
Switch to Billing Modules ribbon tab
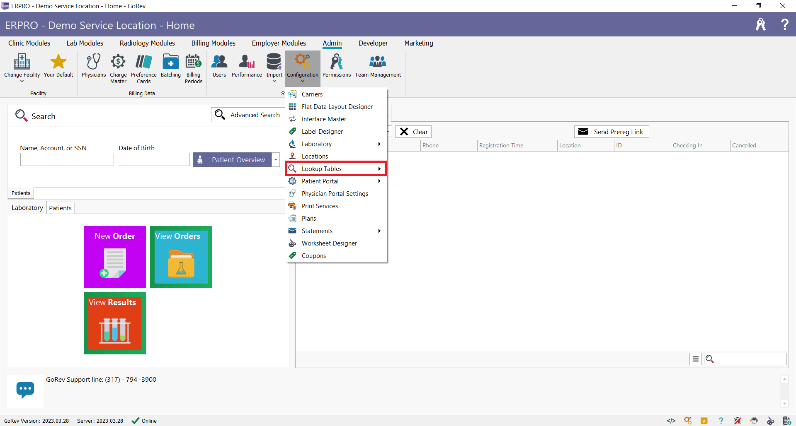pos(213,43)
